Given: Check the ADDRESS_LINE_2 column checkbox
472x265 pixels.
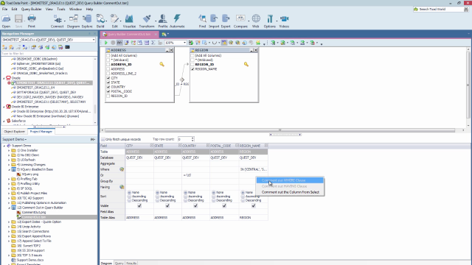Looking at the screenshot, I should point(108,74).
